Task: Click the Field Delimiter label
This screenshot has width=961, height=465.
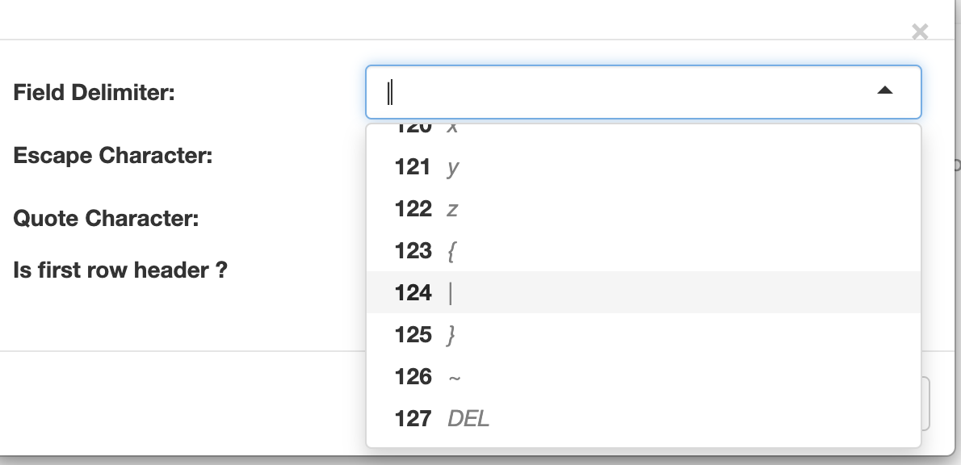Action: pyautogui.click(x=94, y=93)
